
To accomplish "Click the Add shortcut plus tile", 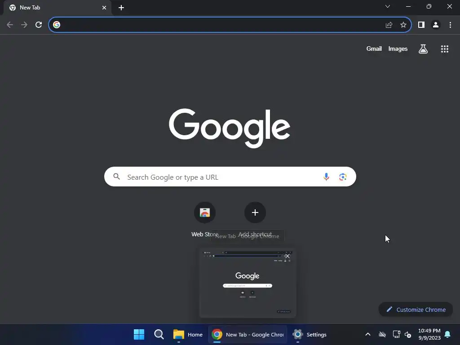I will 255,212.
